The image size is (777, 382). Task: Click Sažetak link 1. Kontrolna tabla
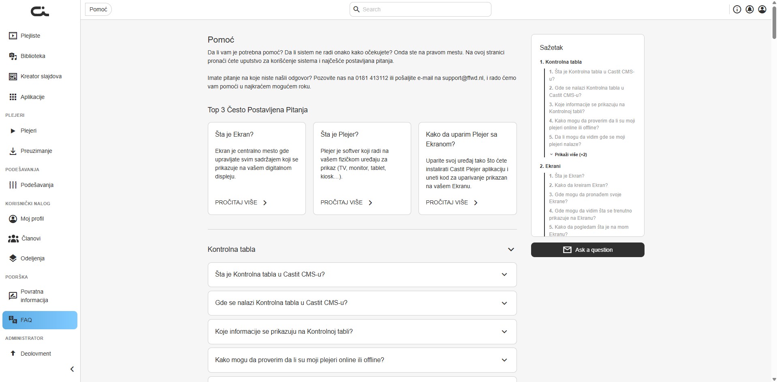[x=561, y=62]
